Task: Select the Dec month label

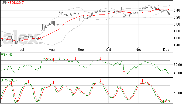Action: [x=166, y=49]
